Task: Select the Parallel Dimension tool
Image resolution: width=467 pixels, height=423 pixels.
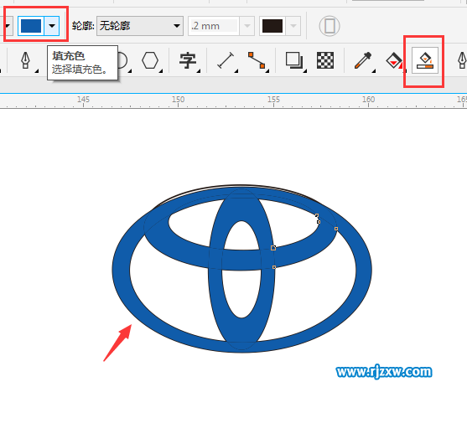Action: [226, 60]
